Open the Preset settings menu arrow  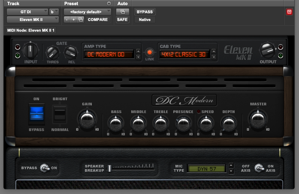(109, 3)
